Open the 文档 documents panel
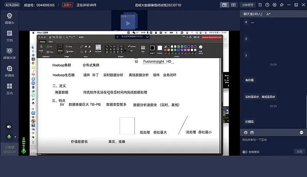The width and height of the screenshot is (307, 177). 9,36
